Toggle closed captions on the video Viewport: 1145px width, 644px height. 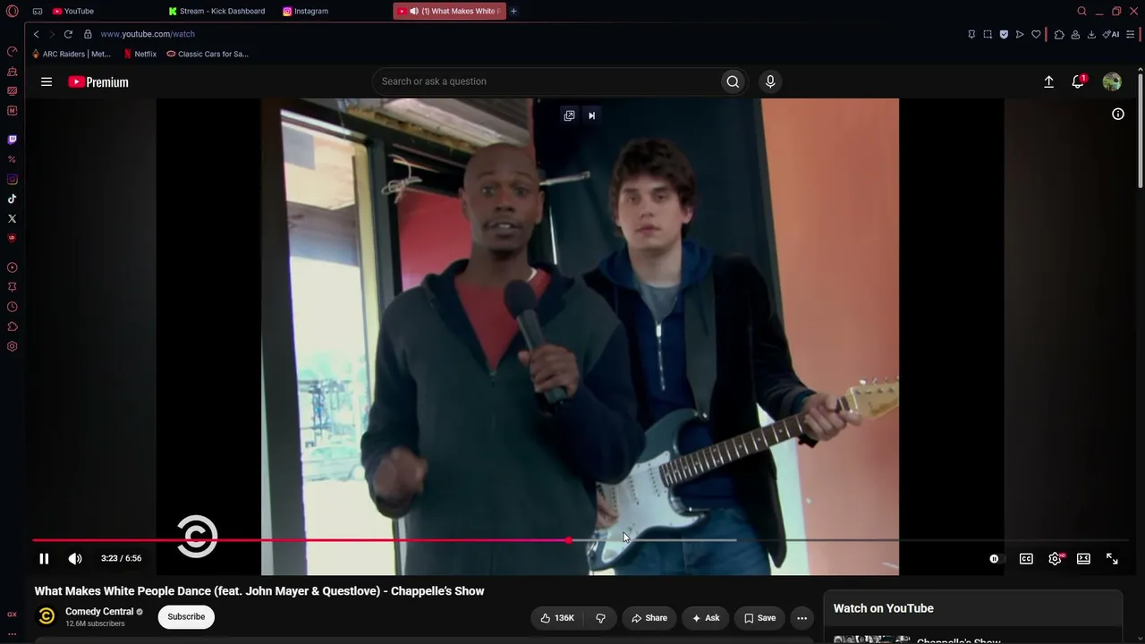pos(1026,558)
